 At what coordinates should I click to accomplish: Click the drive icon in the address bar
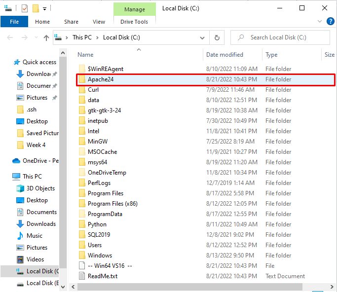(x=58, y=37)
